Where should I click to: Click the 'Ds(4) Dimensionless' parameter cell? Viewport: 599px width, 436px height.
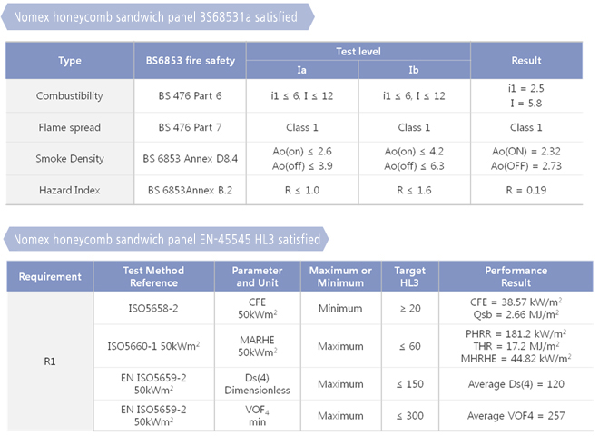(x=257, y=384)
